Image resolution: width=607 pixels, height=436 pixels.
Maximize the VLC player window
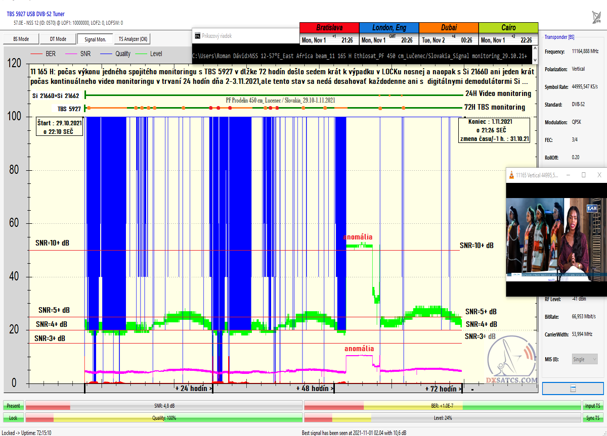pos(583,175)
